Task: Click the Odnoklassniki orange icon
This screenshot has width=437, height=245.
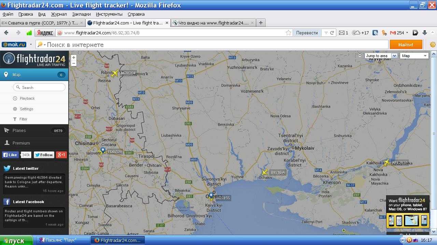Action: click(x=384, y=33)
